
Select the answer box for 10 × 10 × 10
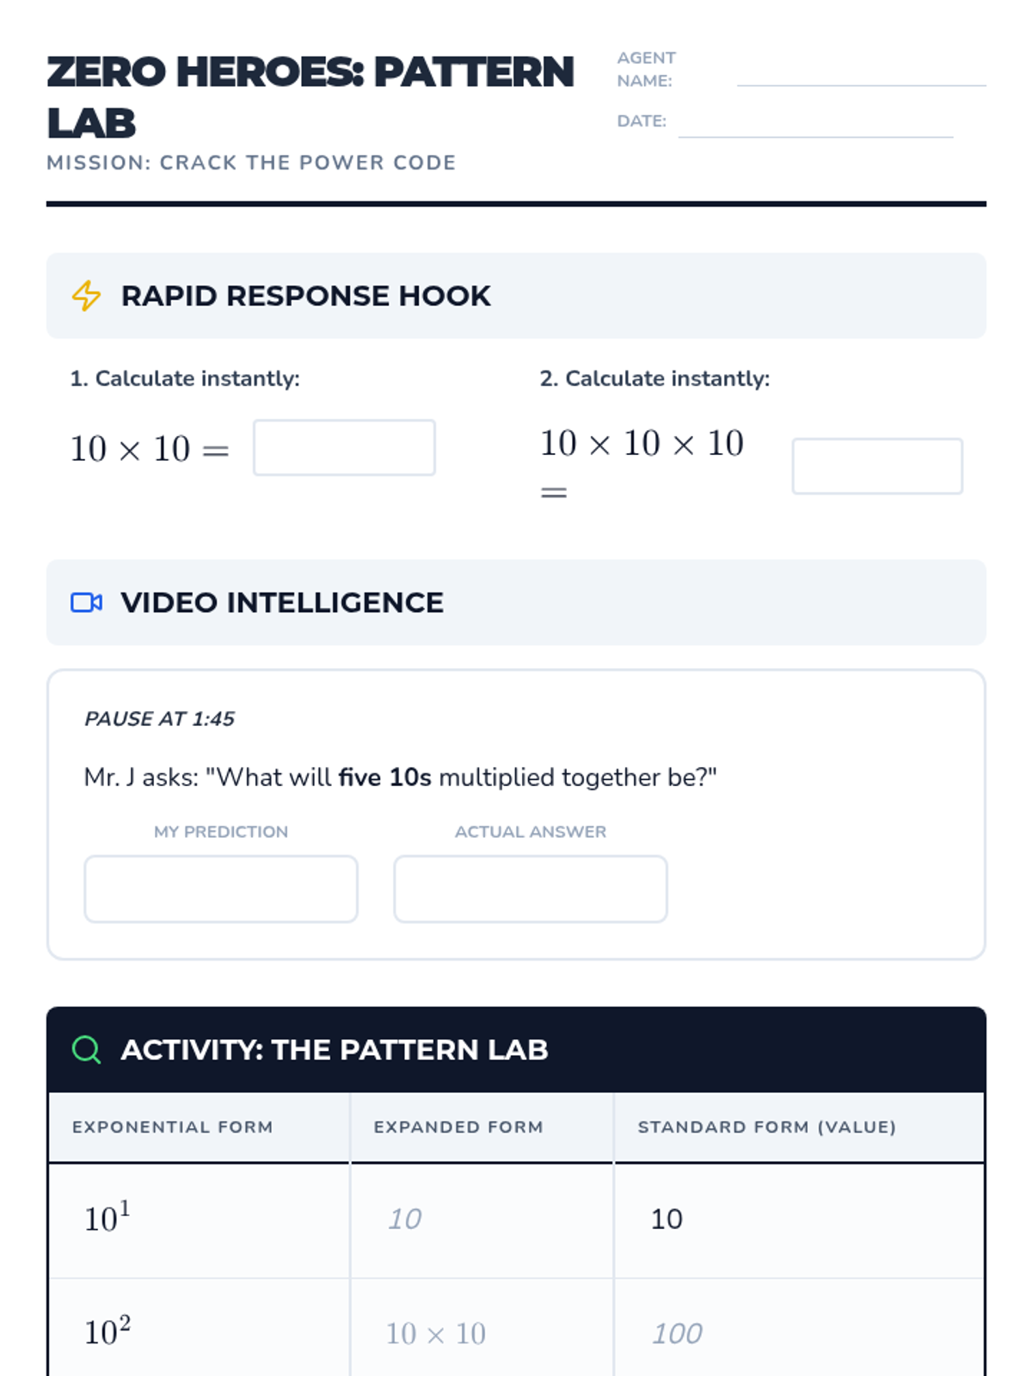[876, 466]
